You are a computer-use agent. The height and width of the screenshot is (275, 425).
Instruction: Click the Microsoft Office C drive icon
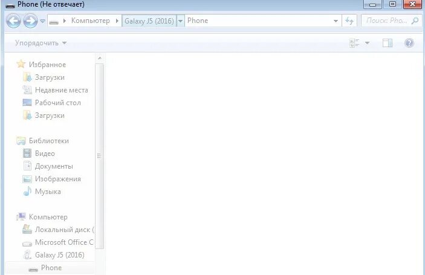[27, 244]
